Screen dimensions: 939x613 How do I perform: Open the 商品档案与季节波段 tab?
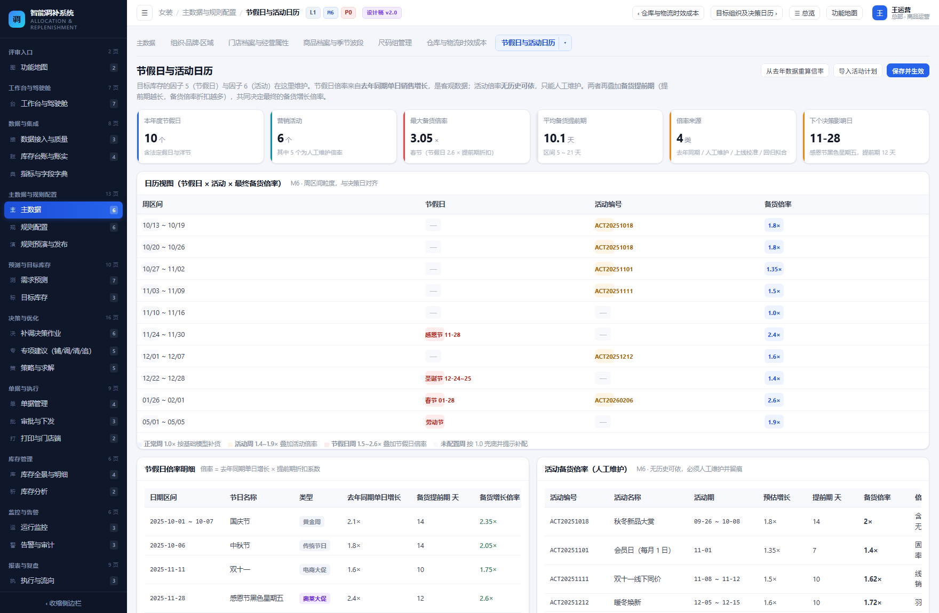pyautogui.click(x=333, y=43)
